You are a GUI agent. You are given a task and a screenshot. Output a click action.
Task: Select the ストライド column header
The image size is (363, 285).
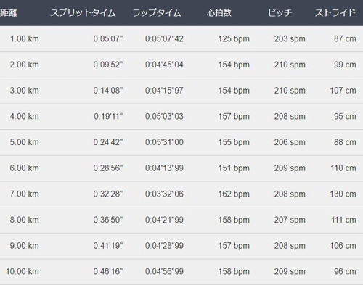335,13
